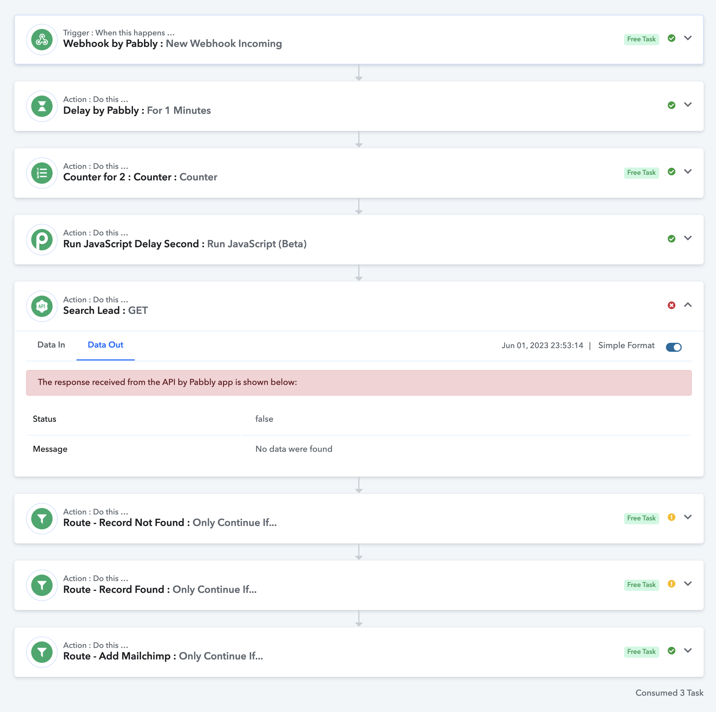Click the Route - Record Not Found title

[x=170, y=523]
